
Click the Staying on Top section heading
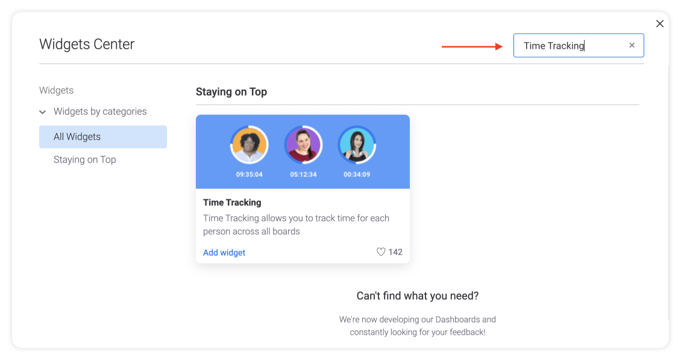pos(231,92)
